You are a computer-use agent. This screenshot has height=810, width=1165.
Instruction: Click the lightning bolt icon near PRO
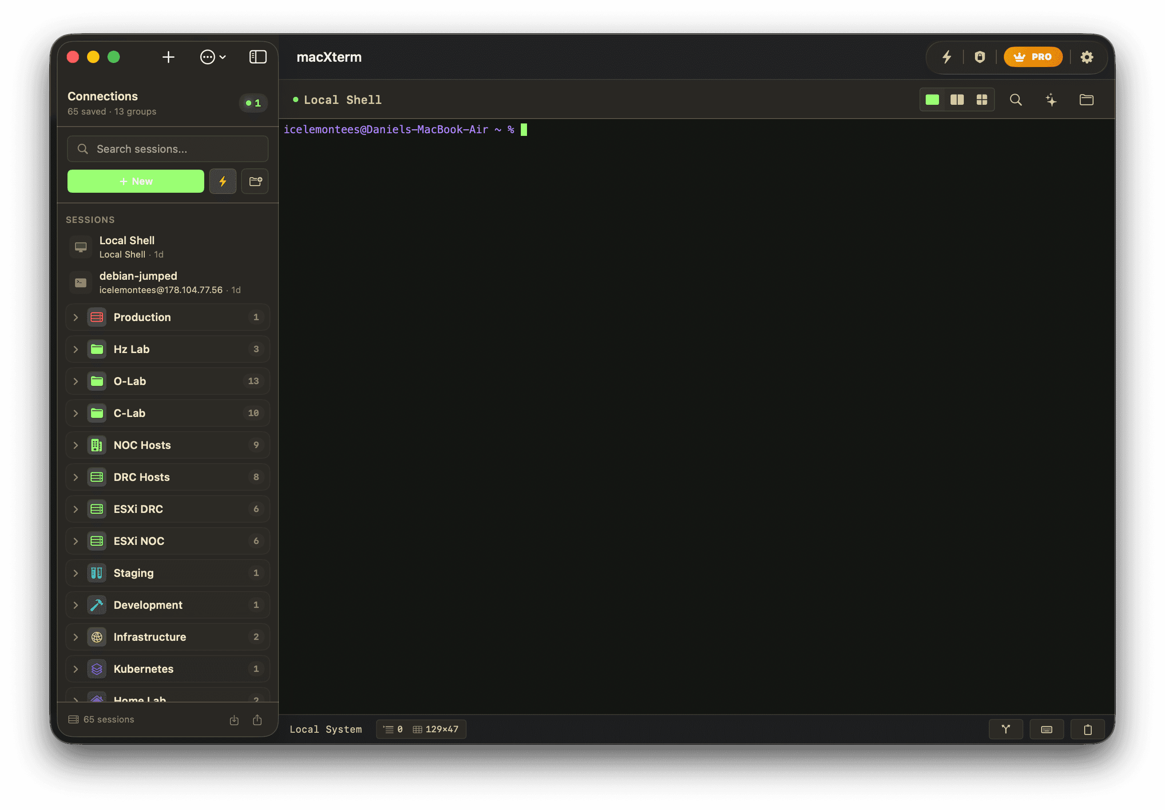[947, 57]
